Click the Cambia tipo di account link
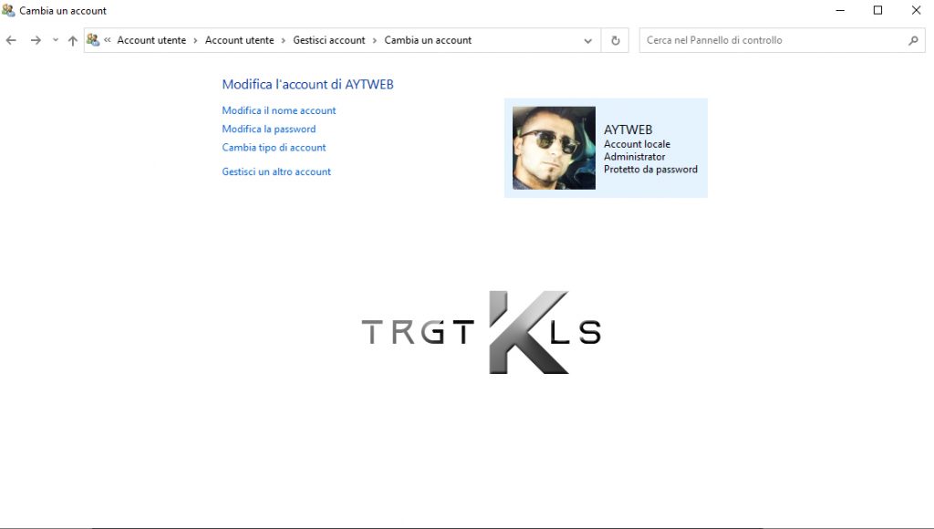934x529 pixels. [274, 147]
